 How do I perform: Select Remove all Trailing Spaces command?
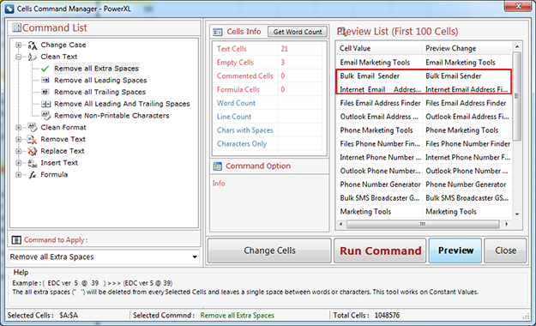coord(99,92)
